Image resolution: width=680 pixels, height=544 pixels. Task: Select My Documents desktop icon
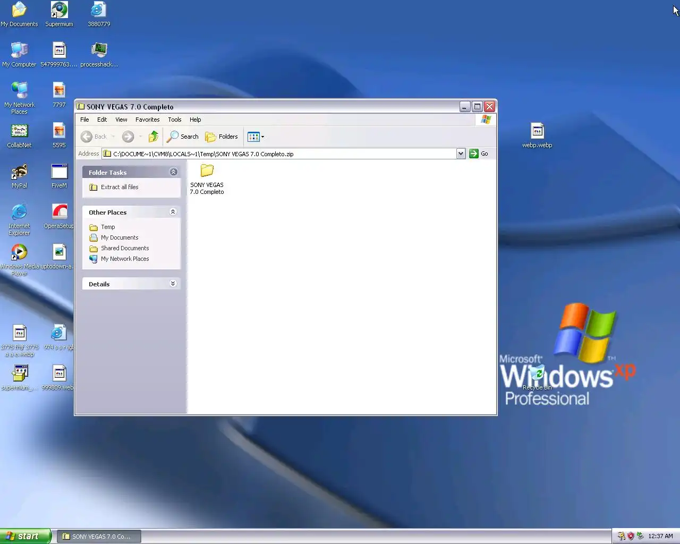coord(19,14)
